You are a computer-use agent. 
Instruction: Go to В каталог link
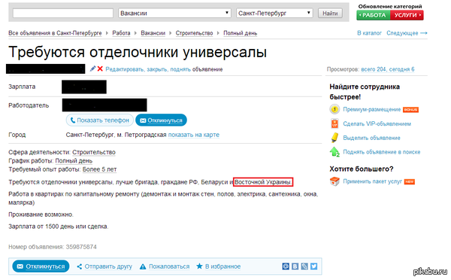[369, 33]
